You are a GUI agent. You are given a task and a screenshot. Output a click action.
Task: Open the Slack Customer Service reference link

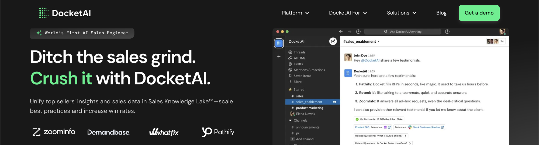pyautogui.click(x=426, y=127)
